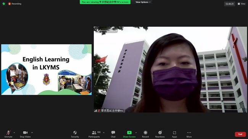Click the red End meeting button
This screenshot has height=139, width=248.
point(240,134)
